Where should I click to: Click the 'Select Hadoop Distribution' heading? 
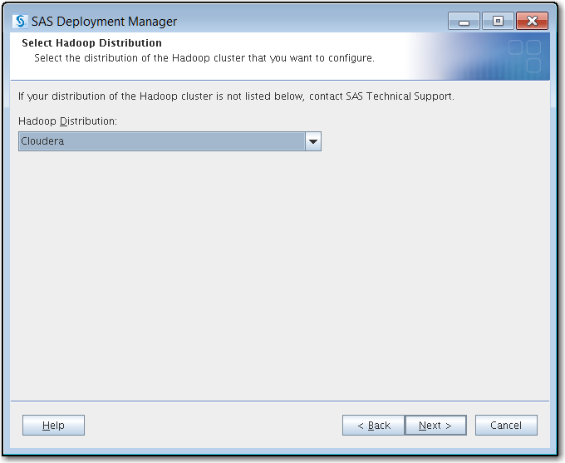pos(91,43)
